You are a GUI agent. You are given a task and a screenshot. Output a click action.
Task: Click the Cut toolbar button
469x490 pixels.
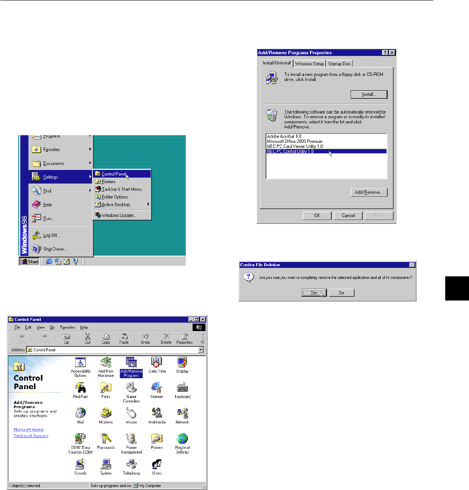coord(87,339)
